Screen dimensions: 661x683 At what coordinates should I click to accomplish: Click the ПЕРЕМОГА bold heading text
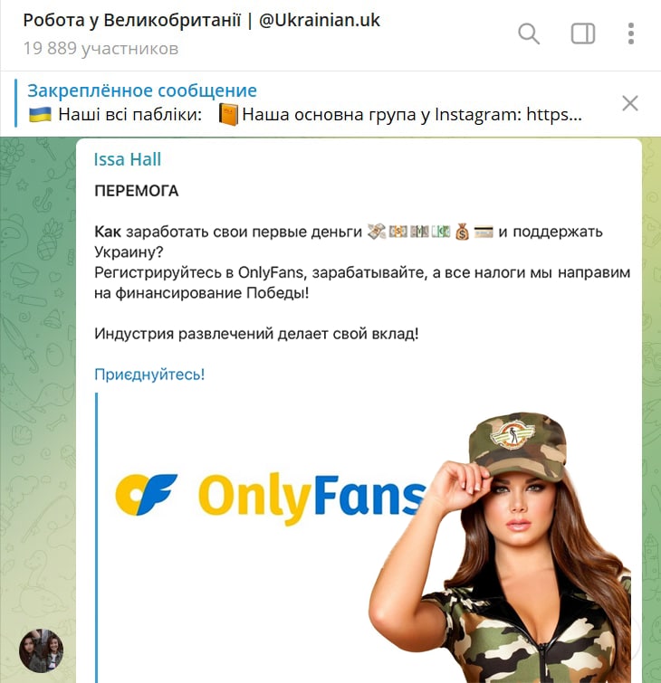[136, 191]
